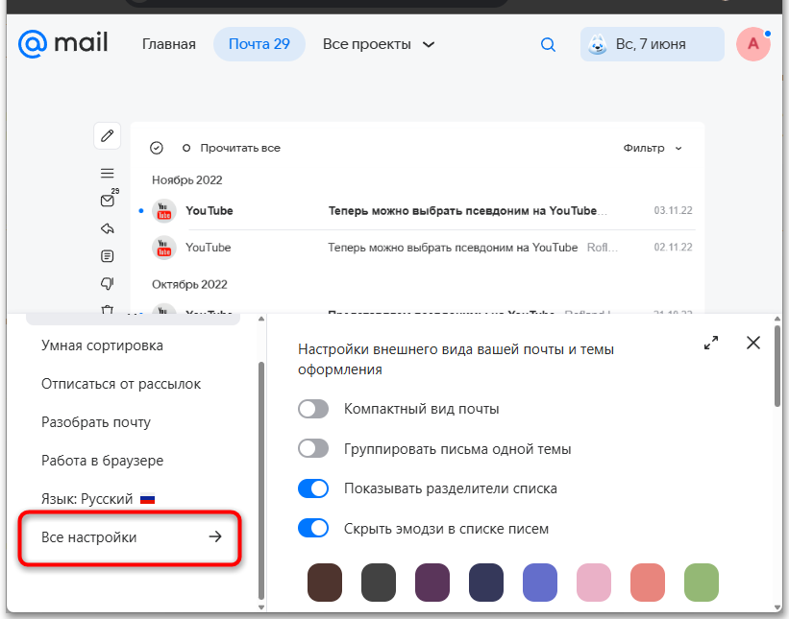This screenshot has width=789, height=619.
Task: Open the Inbox envelope icon with 29 badge
Action: coord(109,200)
